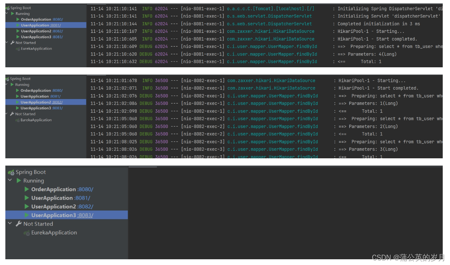Click EurekaApplication's icon in the bottom panel
The image size is (450, 265).
click(27, 233)
